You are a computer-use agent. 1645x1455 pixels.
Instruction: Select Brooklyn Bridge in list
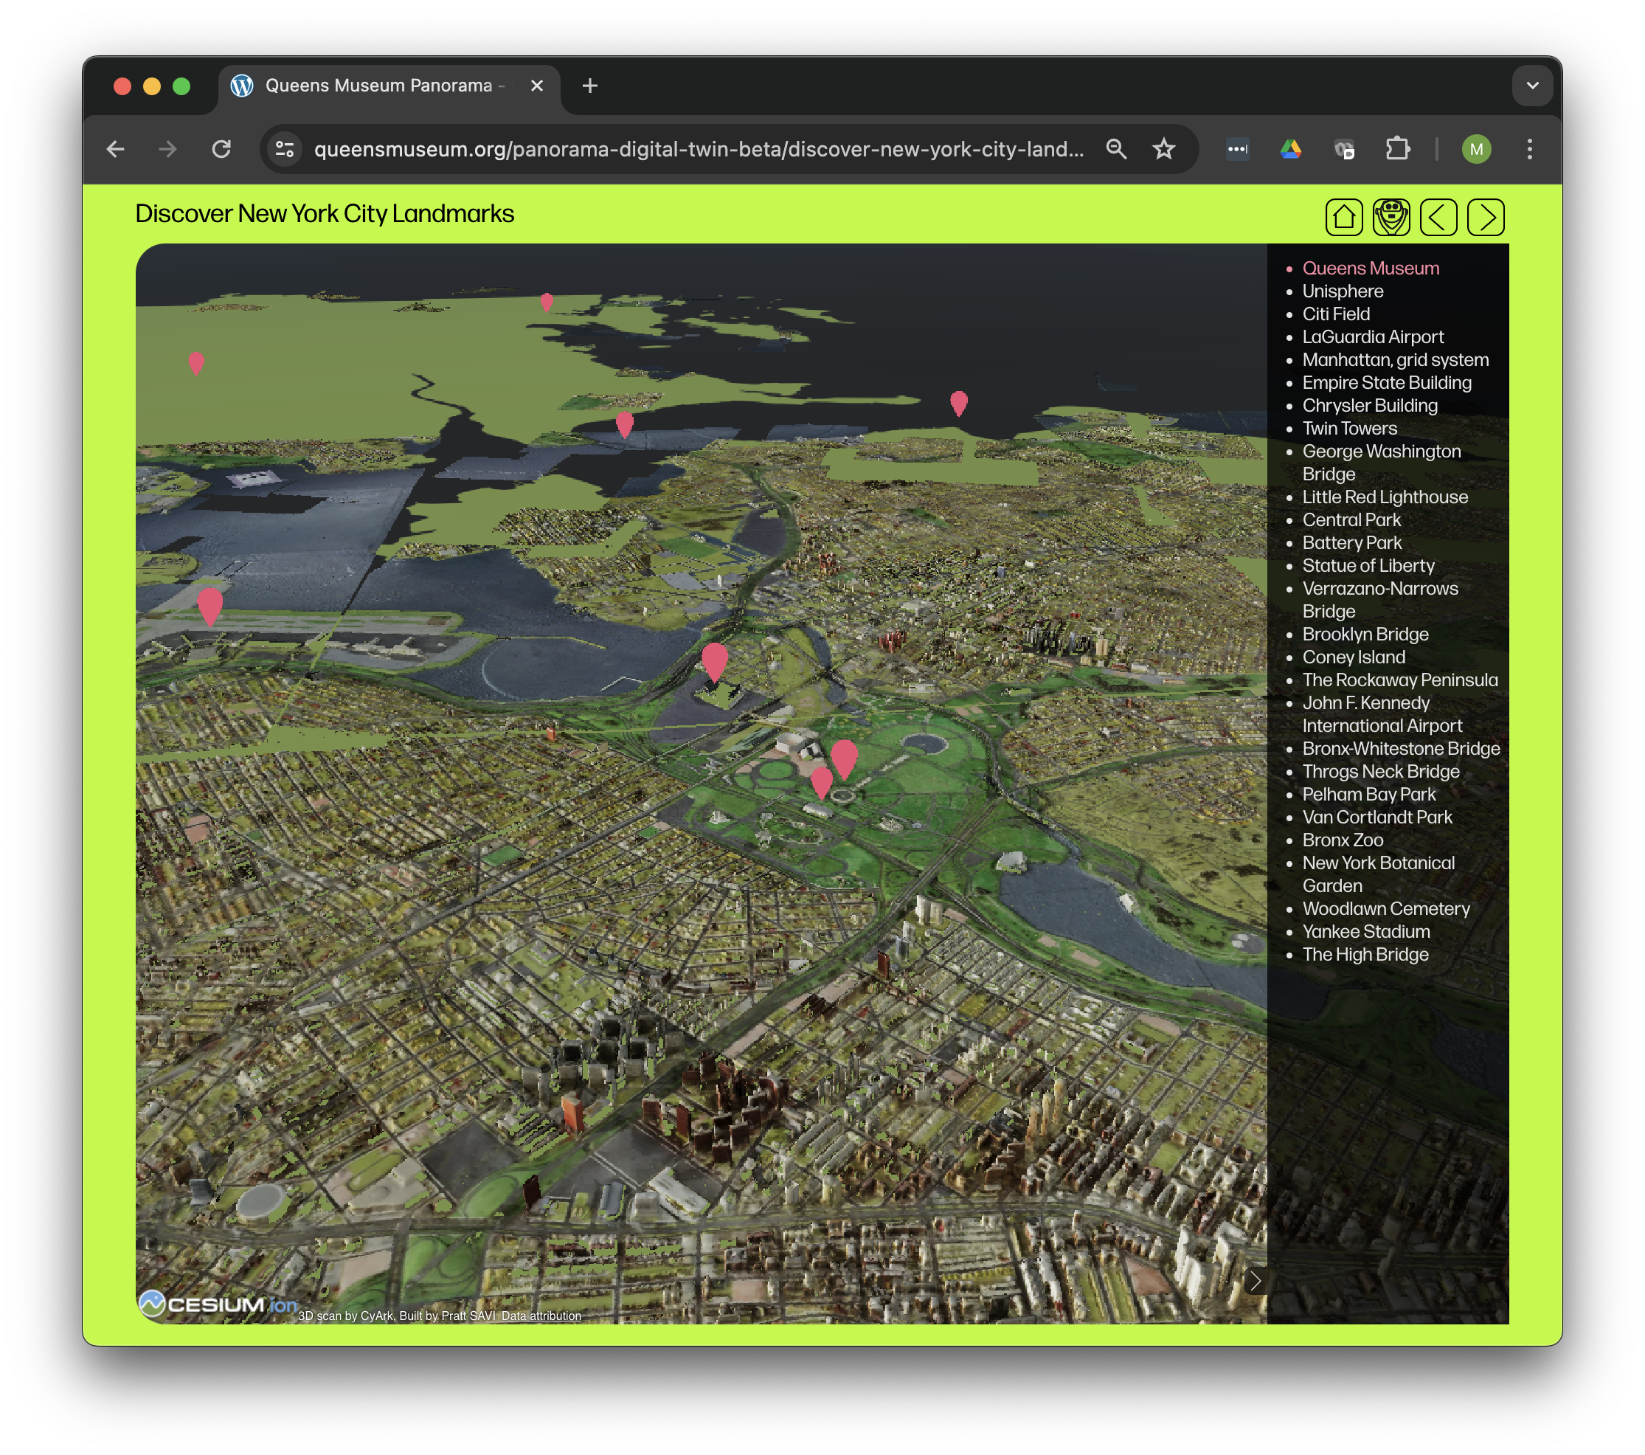pyautogui.click(x=1365, y=634)
